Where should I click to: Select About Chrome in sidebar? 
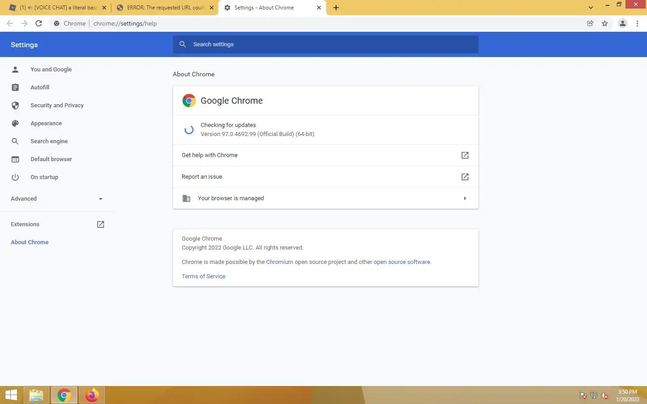tap(30, 242)
